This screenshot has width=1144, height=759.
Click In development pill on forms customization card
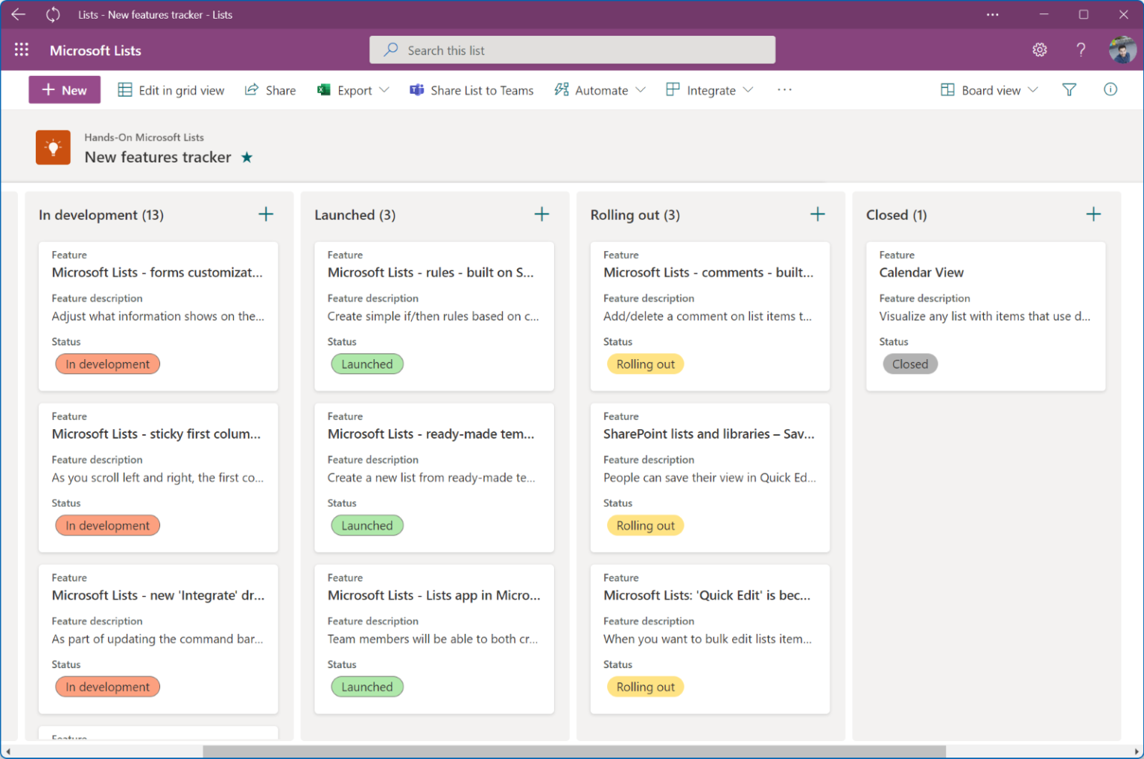pyautogui.click(x=107, y=364)
